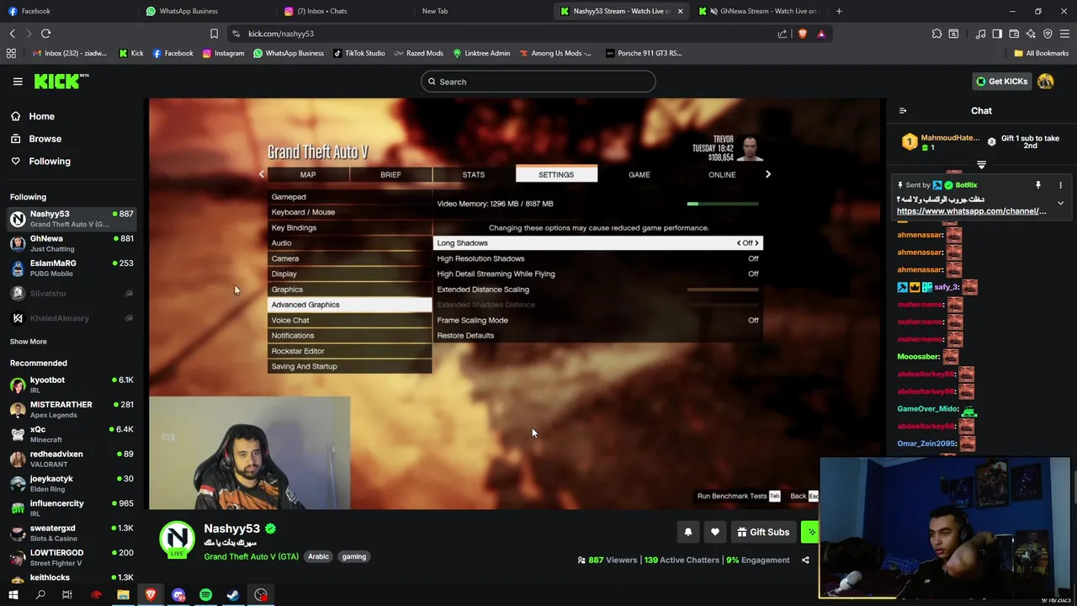Click share page icon in address bar
This screenshot has height=606, width=1077.
pyautogui.click(x=783, y=34)
